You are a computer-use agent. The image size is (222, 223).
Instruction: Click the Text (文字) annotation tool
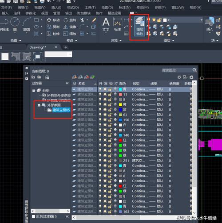click(x=106, y=25)
